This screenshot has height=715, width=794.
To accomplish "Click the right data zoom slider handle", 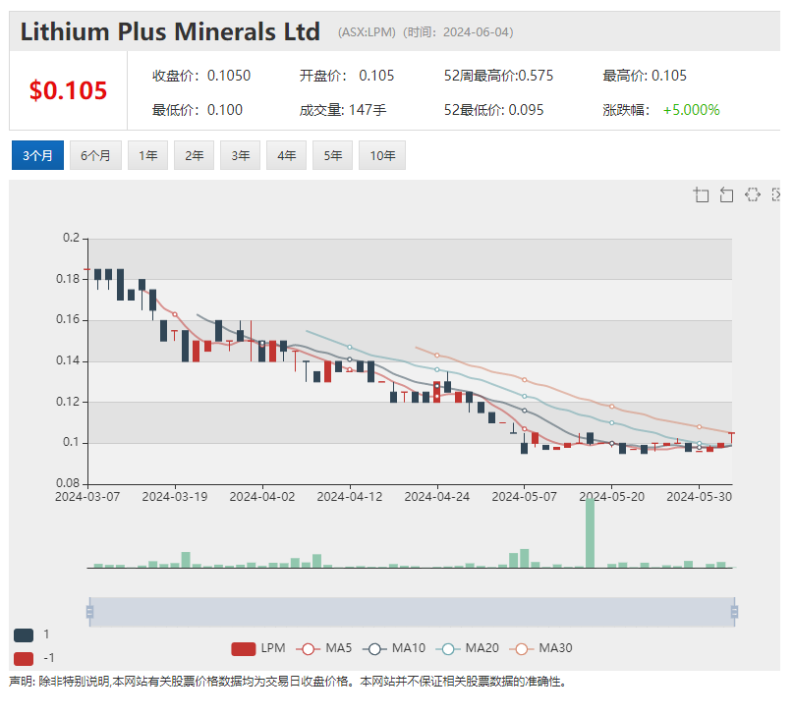I will [734, 612].
